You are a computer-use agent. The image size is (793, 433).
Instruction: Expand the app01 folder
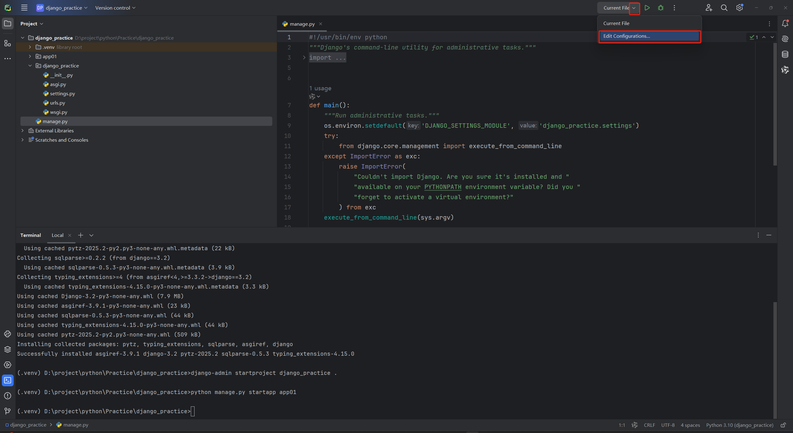(30, 56)
